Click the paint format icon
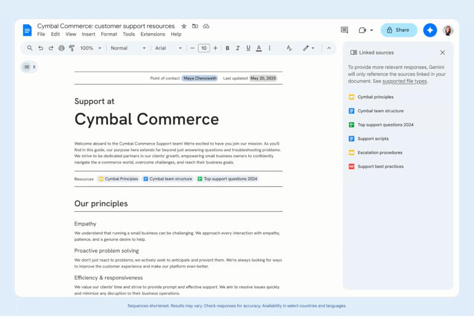The width and height of the screenshot is (474, 316). (x=72, y=48)
